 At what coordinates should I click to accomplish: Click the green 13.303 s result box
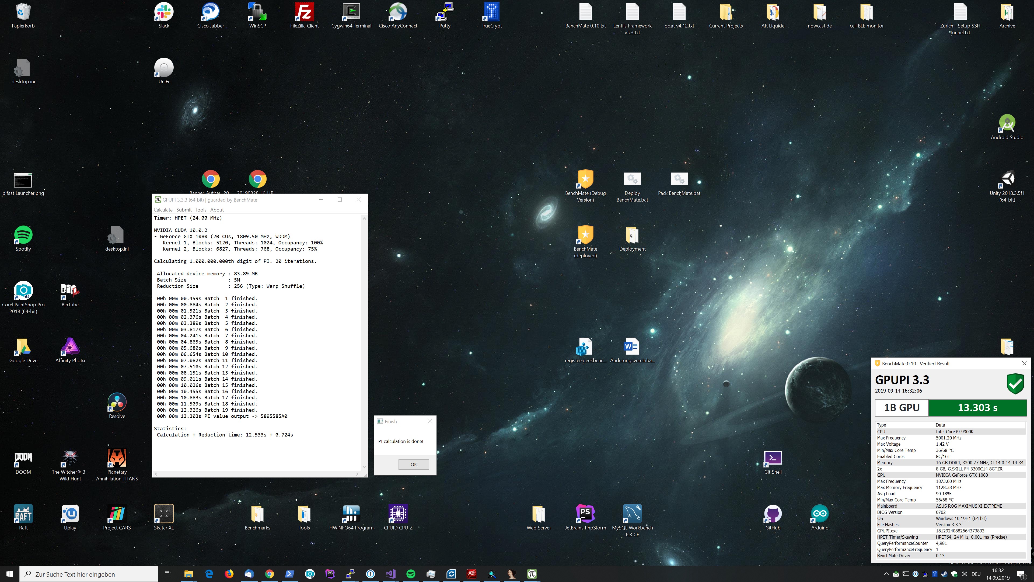coord(977,408)
